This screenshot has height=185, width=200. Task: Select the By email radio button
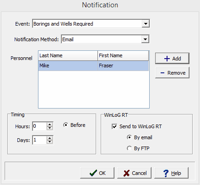(x=129, y=137)
